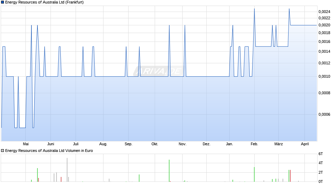This screenshot has width=332, height=185.
Task: Click the price peak in mid March
Action: (x=289, y=9)
